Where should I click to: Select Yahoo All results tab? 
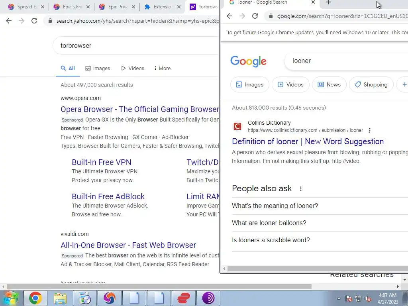pyautogui.click(x=68, y=69)
